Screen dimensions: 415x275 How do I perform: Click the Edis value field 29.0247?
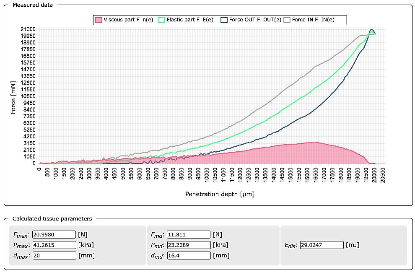[x=322, y=245]
